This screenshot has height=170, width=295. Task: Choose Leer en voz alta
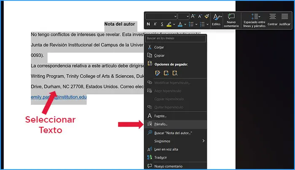click(x=175, y=149)
